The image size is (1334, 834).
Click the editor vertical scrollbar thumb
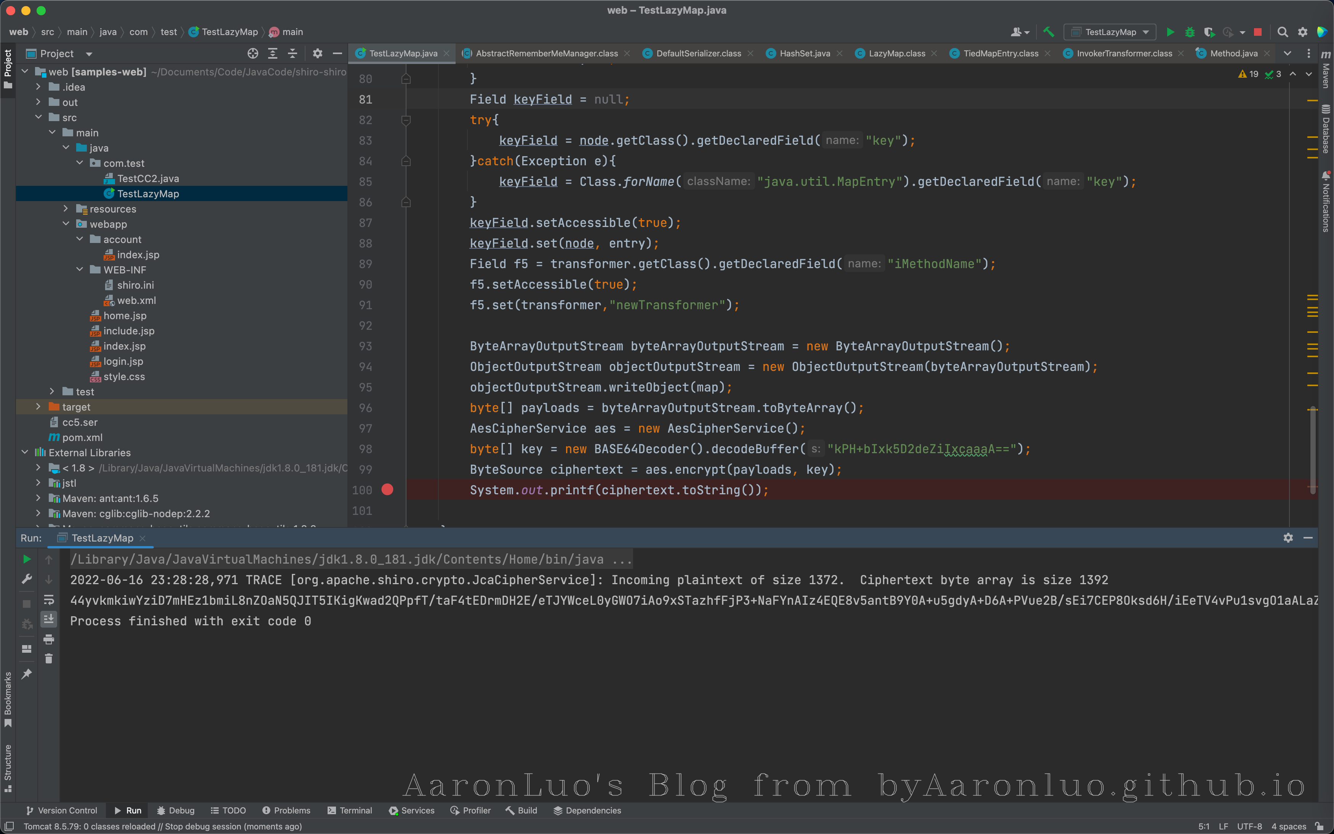[x=1313, y=449]
